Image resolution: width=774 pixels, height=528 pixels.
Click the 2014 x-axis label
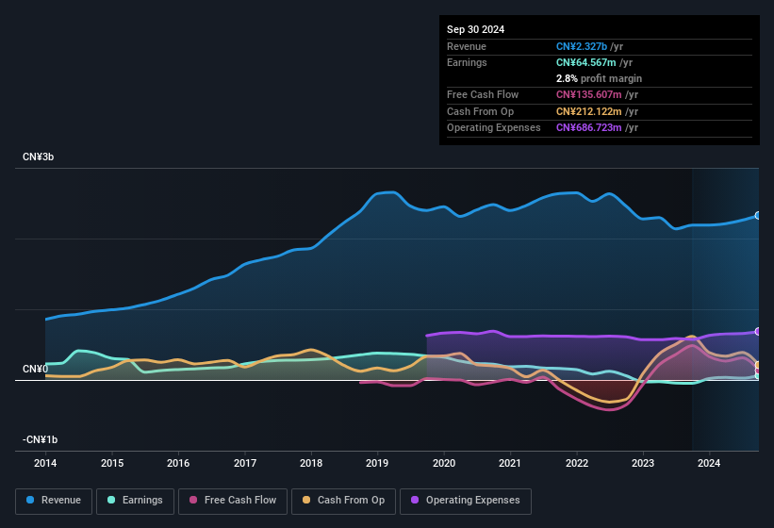(x=45, y=463)
